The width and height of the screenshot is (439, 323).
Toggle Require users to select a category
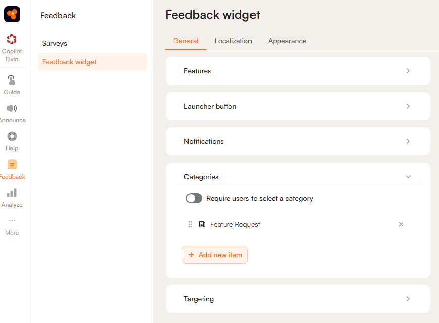(194, 198)
